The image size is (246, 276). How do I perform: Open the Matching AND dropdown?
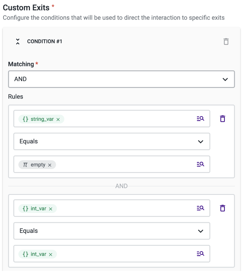(121, 79)
